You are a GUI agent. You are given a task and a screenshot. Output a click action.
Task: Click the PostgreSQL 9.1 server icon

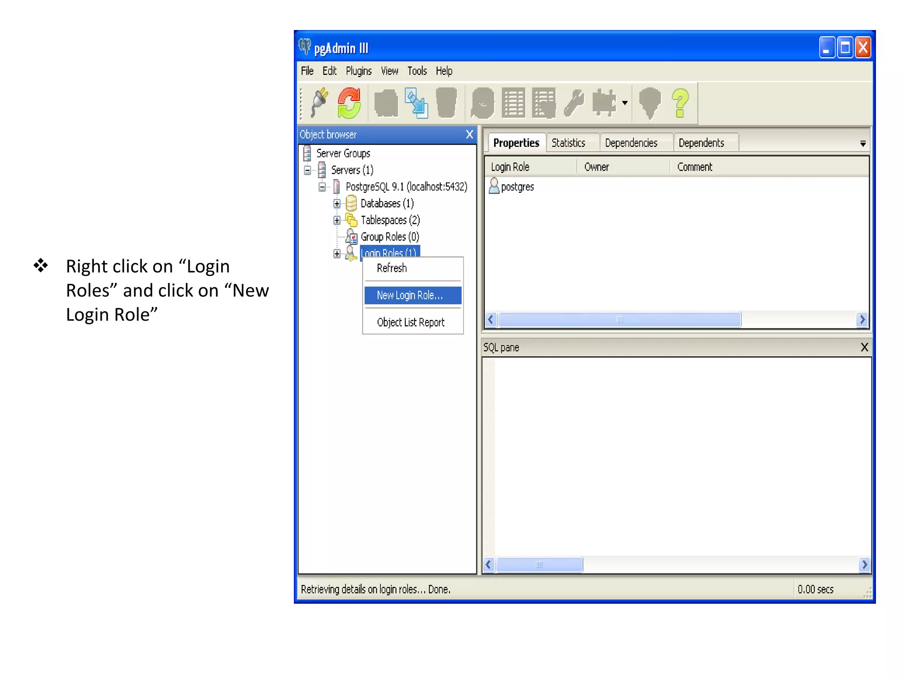(337, 187)
